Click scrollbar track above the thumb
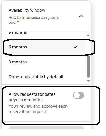Screen dimensions: 106x136 (88, 46)
